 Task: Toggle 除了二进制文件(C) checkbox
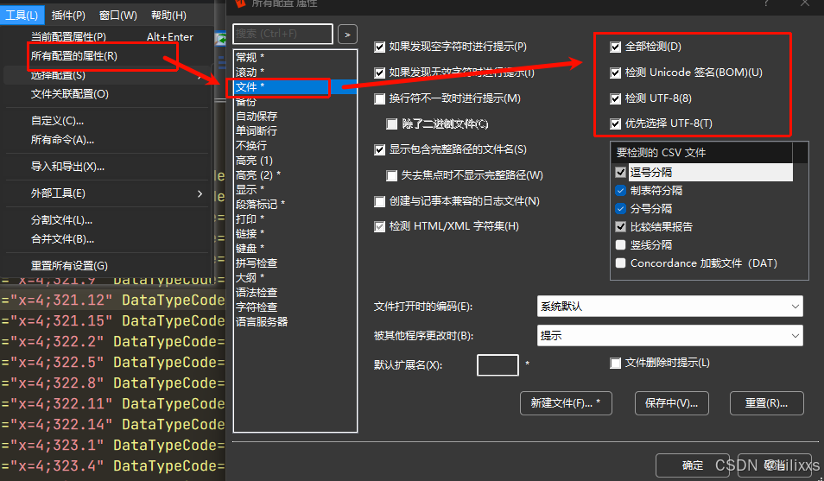[391, 124]
